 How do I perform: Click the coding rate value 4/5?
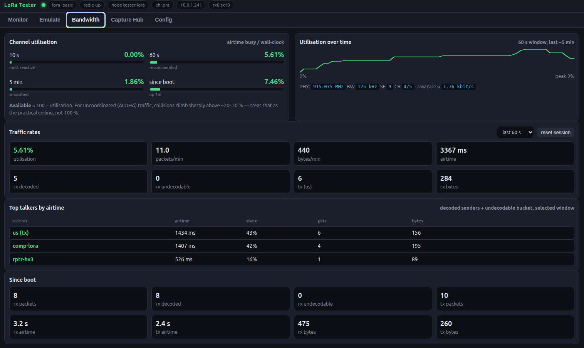click(x=408, y=87)
